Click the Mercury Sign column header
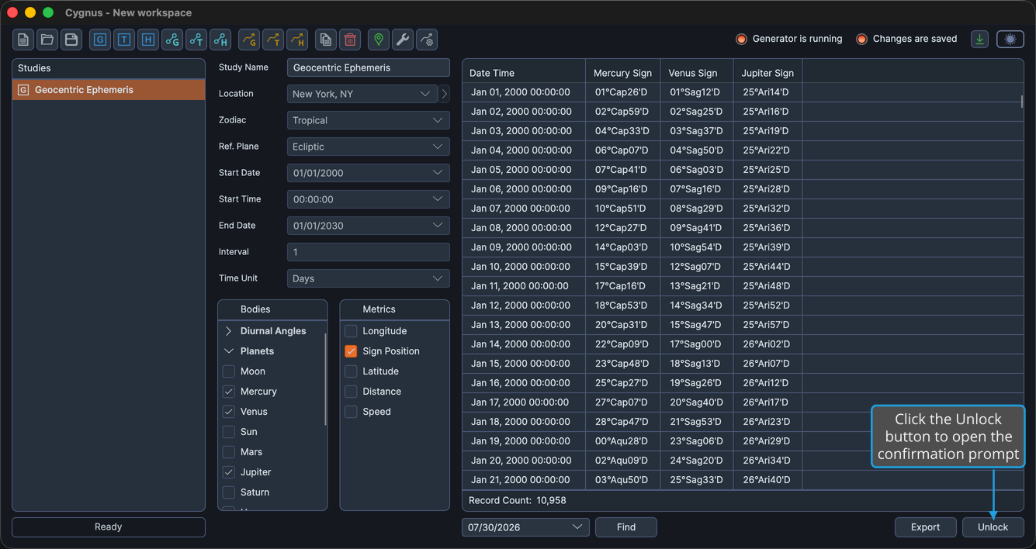The height and width of the screenshot is (549, 1036). click(623, 73)
